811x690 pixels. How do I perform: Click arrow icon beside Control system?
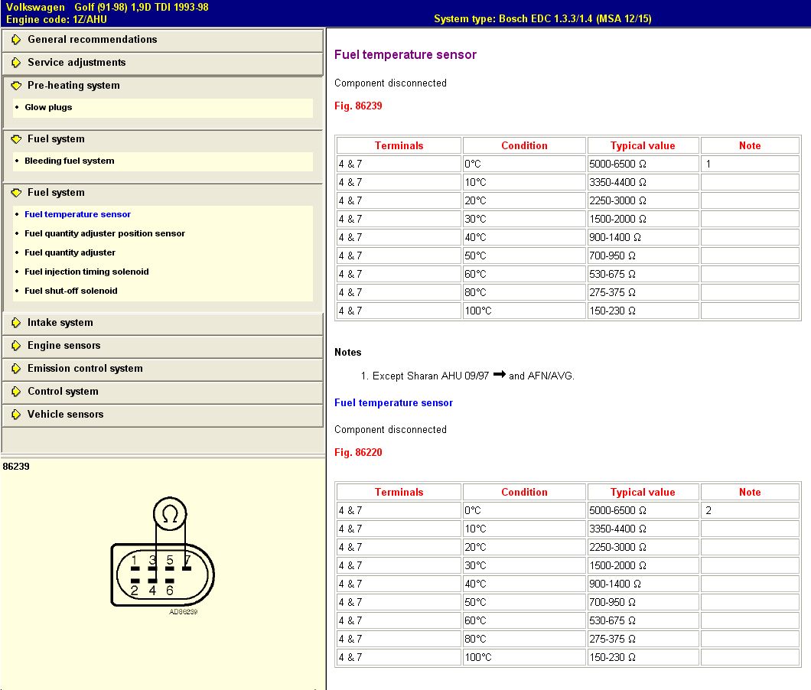(x=16, y=392)
